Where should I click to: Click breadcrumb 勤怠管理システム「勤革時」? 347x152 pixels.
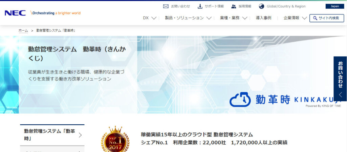coord(56,31)
